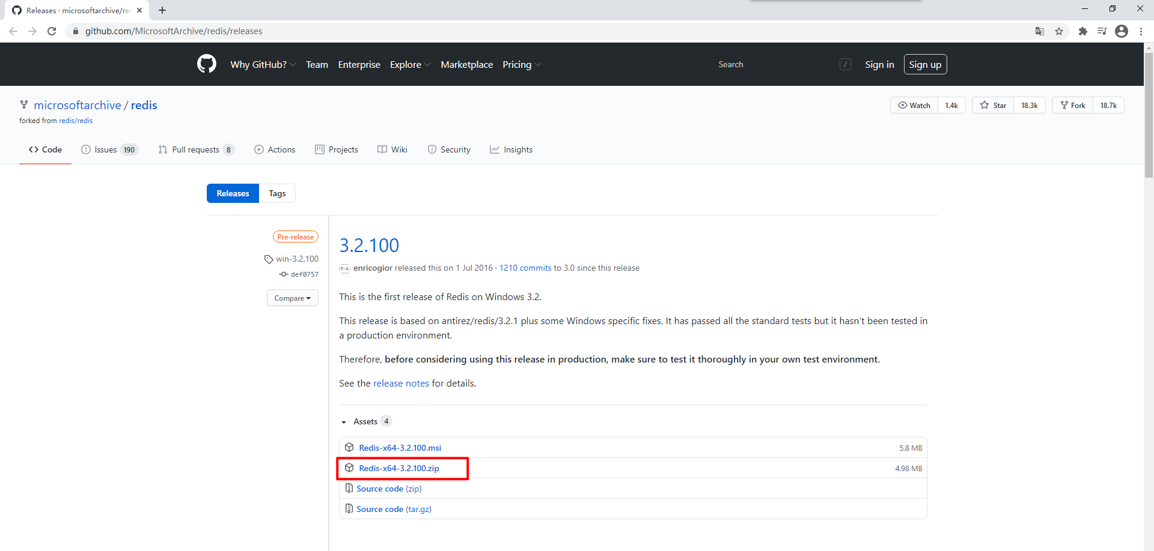Open the Projects tab

tap(337, 149)
